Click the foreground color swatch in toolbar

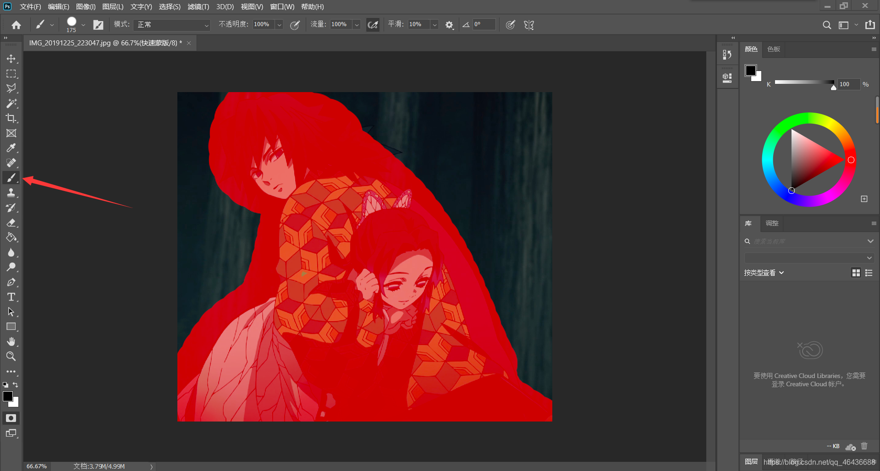coord(8,396)
